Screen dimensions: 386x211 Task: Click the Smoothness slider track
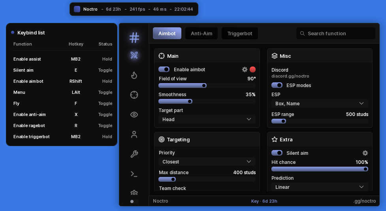coord(207,101)
